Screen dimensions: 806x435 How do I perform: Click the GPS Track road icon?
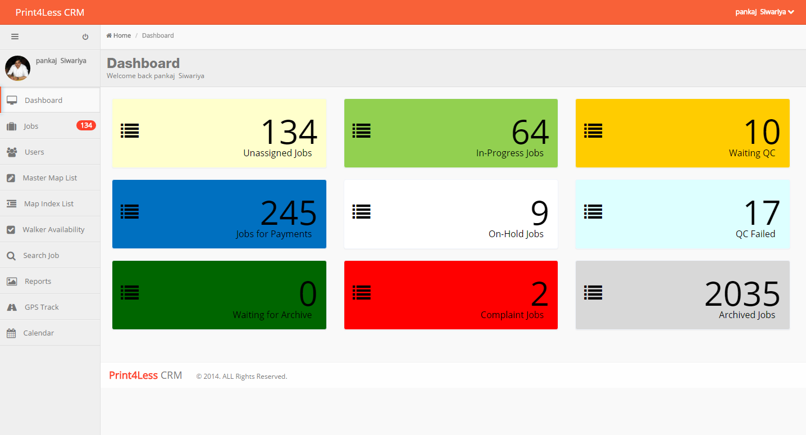12,307
